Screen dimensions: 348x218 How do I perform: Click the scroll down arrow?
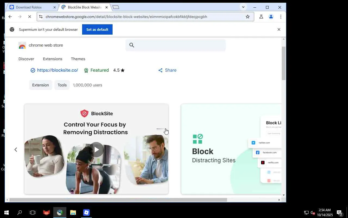point(284,195)
